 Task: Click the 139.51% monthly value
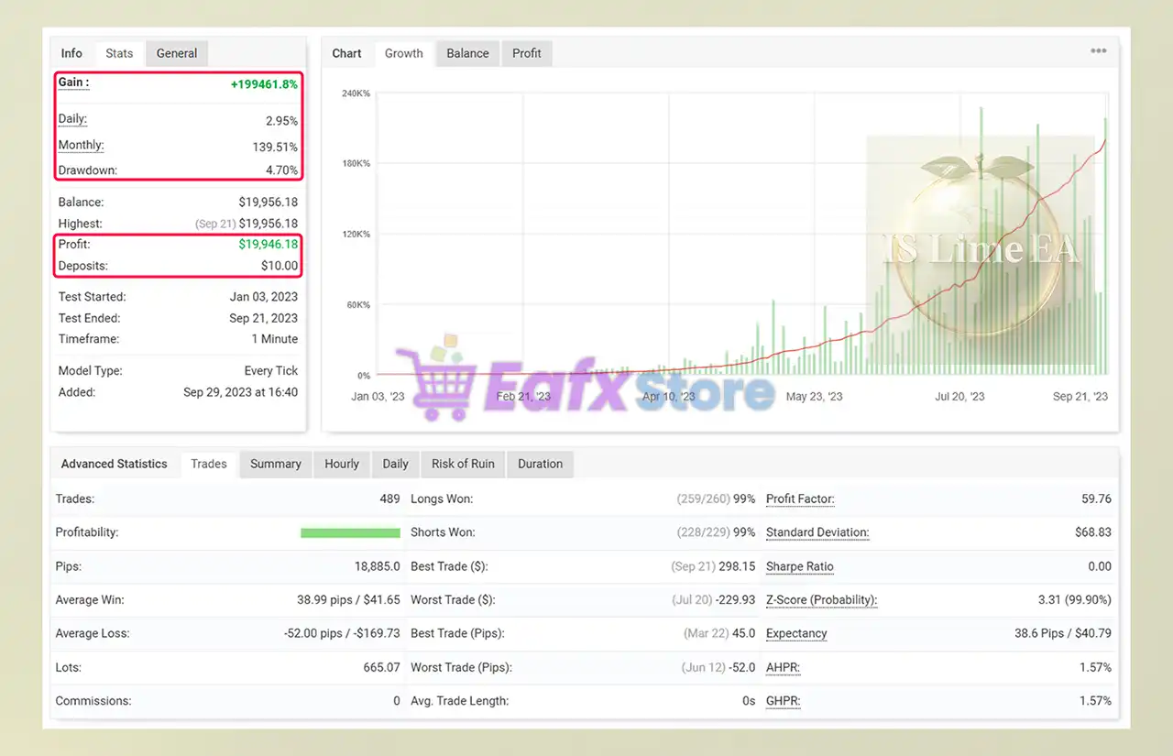(x=275, y=147)
